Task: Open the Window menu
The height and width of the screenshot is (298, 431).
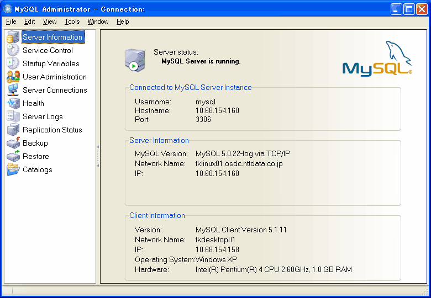Action: 98,22
